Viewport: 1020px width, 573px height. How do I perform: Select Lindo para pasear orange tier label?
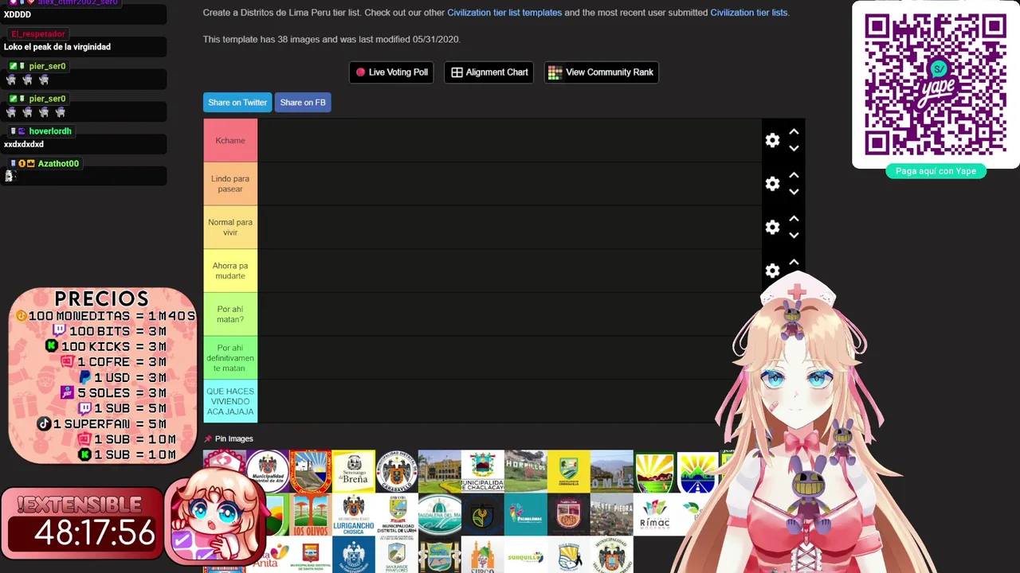point(230,184)
